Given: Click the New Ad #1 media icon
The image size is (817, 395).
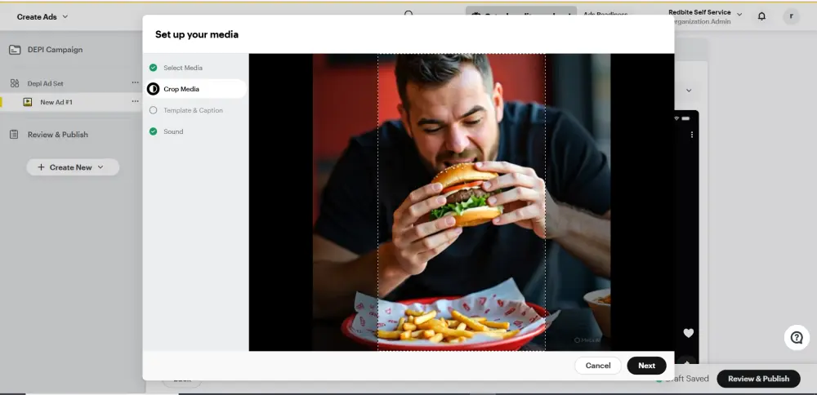Looking at the screenshot, I should point(28,102).
